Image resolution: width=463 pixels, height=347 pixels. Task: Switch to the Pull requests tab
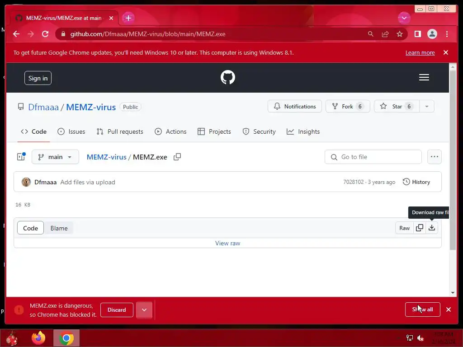click(120, 131)
